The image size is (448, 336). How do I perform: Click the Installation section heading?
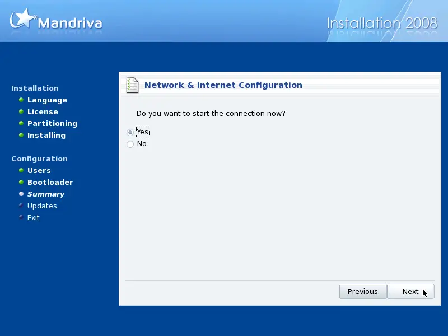(35, 88)
